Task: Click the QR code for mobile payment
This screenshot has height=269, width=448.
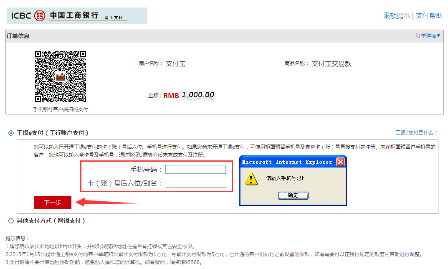Action: tap(61, 76)
